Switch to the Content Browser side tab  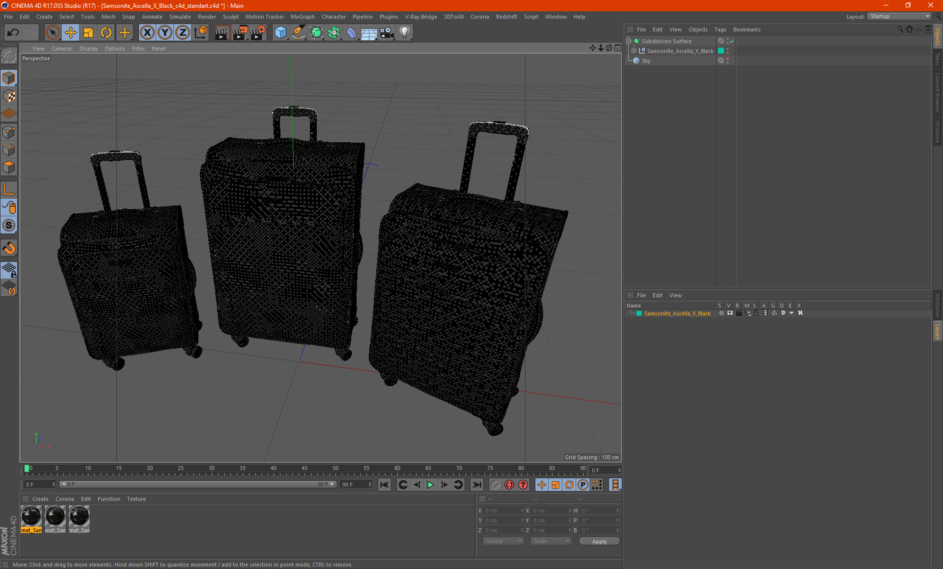937,92
